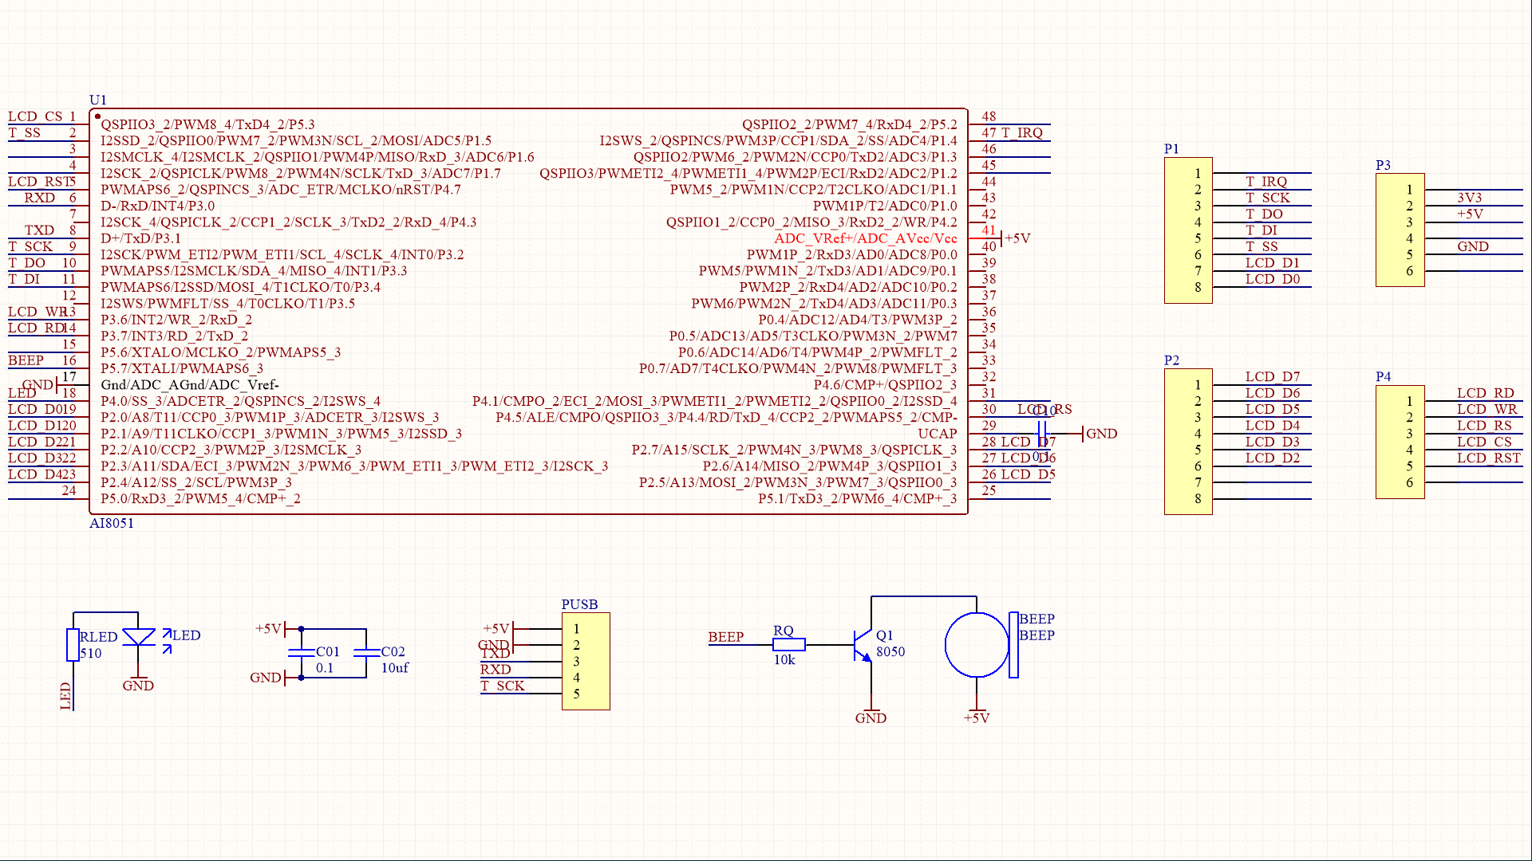Click the RQ 10k resistor symbol
This screenshot has width=1532, height=861.
(788, 645)
